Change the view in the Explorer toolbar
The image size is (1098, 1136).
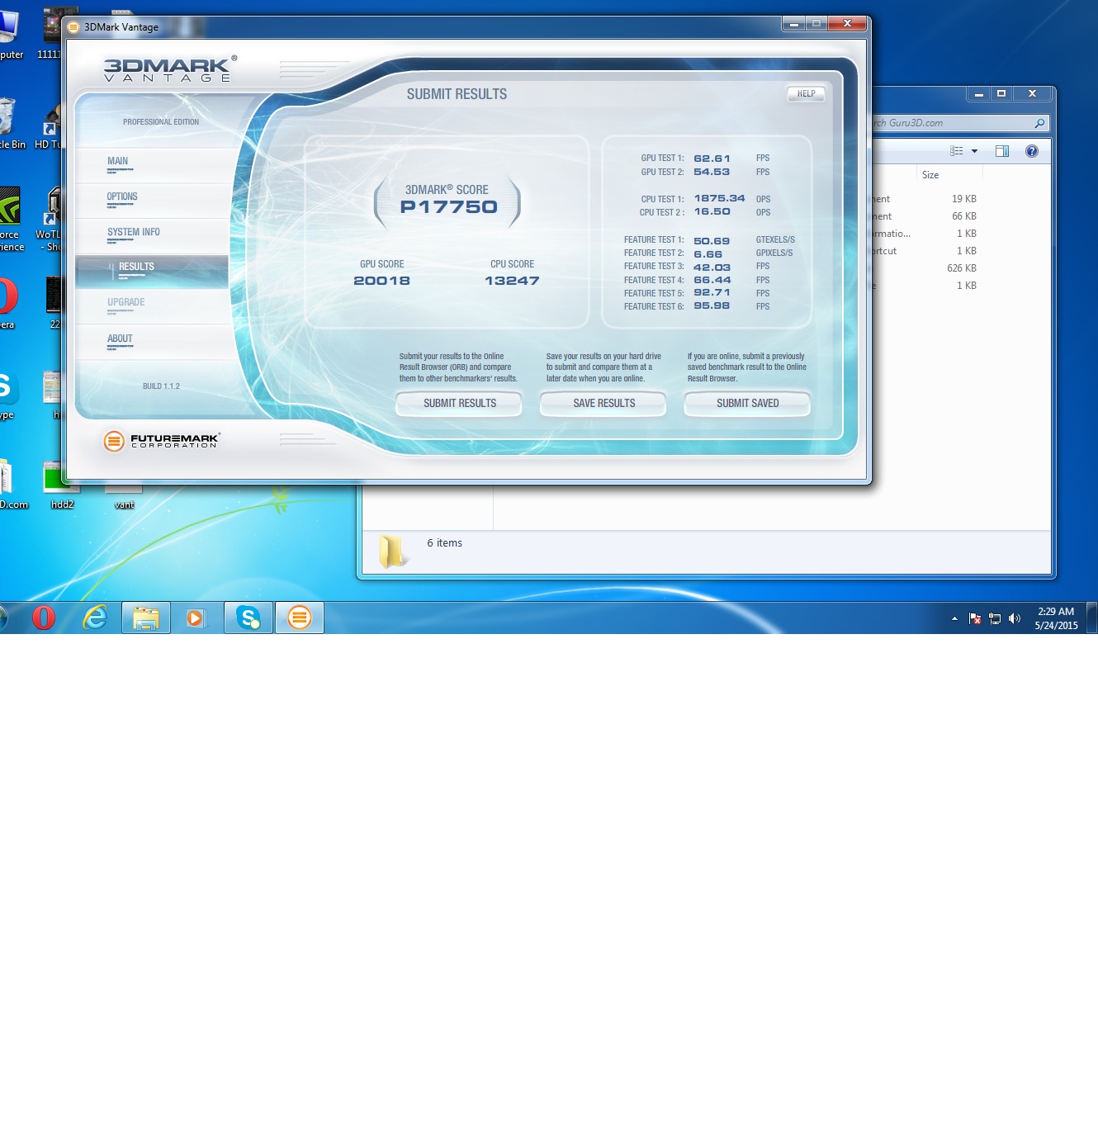pos(957,151)
